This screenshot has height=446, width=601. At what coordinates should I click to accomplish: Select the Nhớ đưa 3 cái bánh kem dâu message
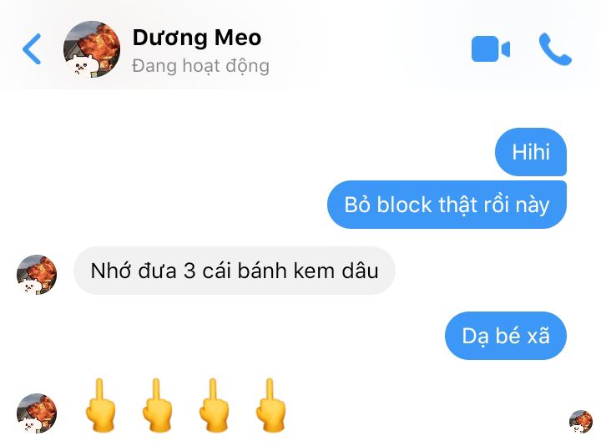pos(235,271)
